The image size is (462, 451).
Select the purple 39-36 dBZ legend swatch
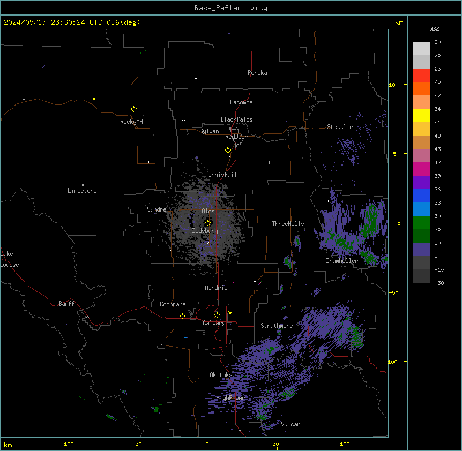(421, 183)
